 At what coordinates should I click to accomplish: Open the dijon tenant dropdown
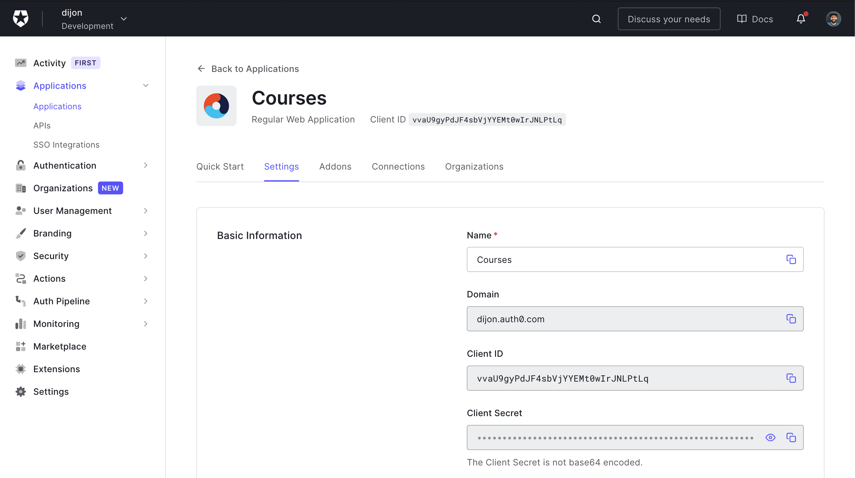[124, 19]
